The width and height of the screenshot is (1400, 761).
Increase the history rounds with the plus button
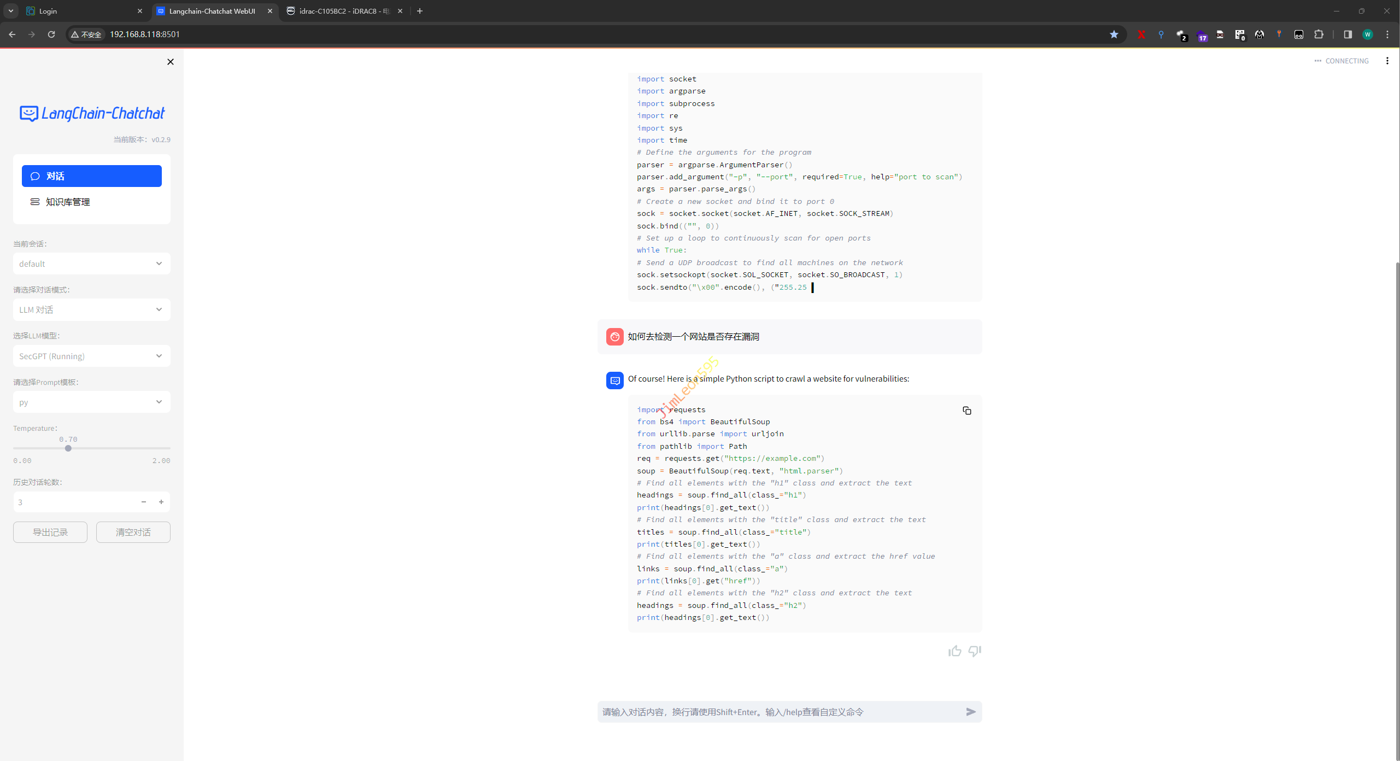[161, 502]
